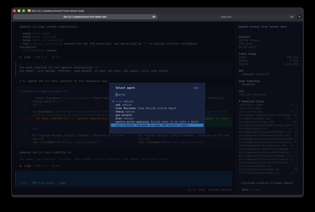315x212 pixels.
Task: Pick the debug native agent
Action: pyautogui.click(x=157, y=112)
